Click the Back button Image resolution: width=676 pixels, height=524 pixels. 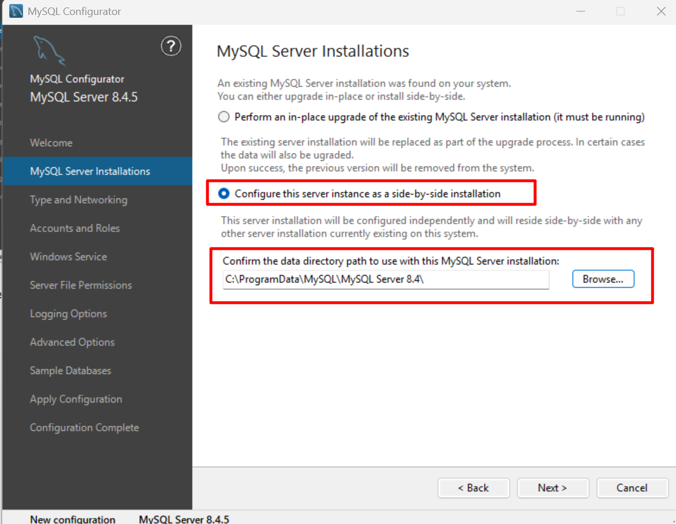coord(473,488)
